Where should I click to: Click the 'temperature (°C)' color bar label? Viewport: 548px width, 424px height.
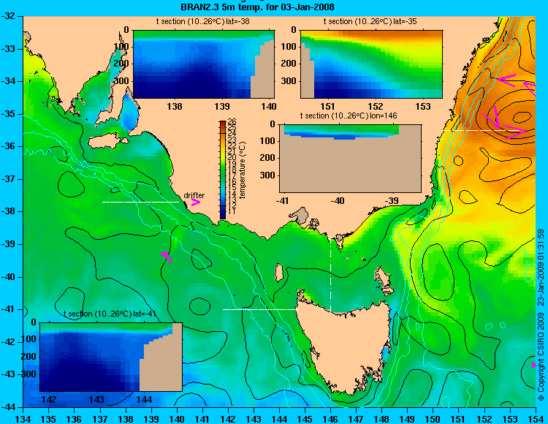(x=243, y=170)
